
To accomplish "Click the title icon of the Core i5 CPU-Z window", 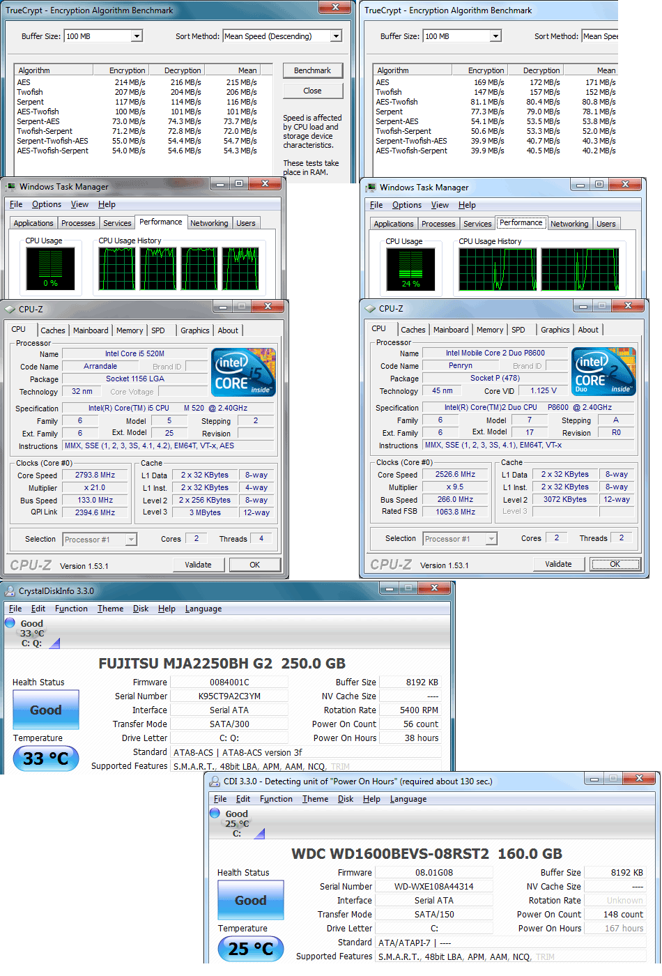I will tap(10, 309).
